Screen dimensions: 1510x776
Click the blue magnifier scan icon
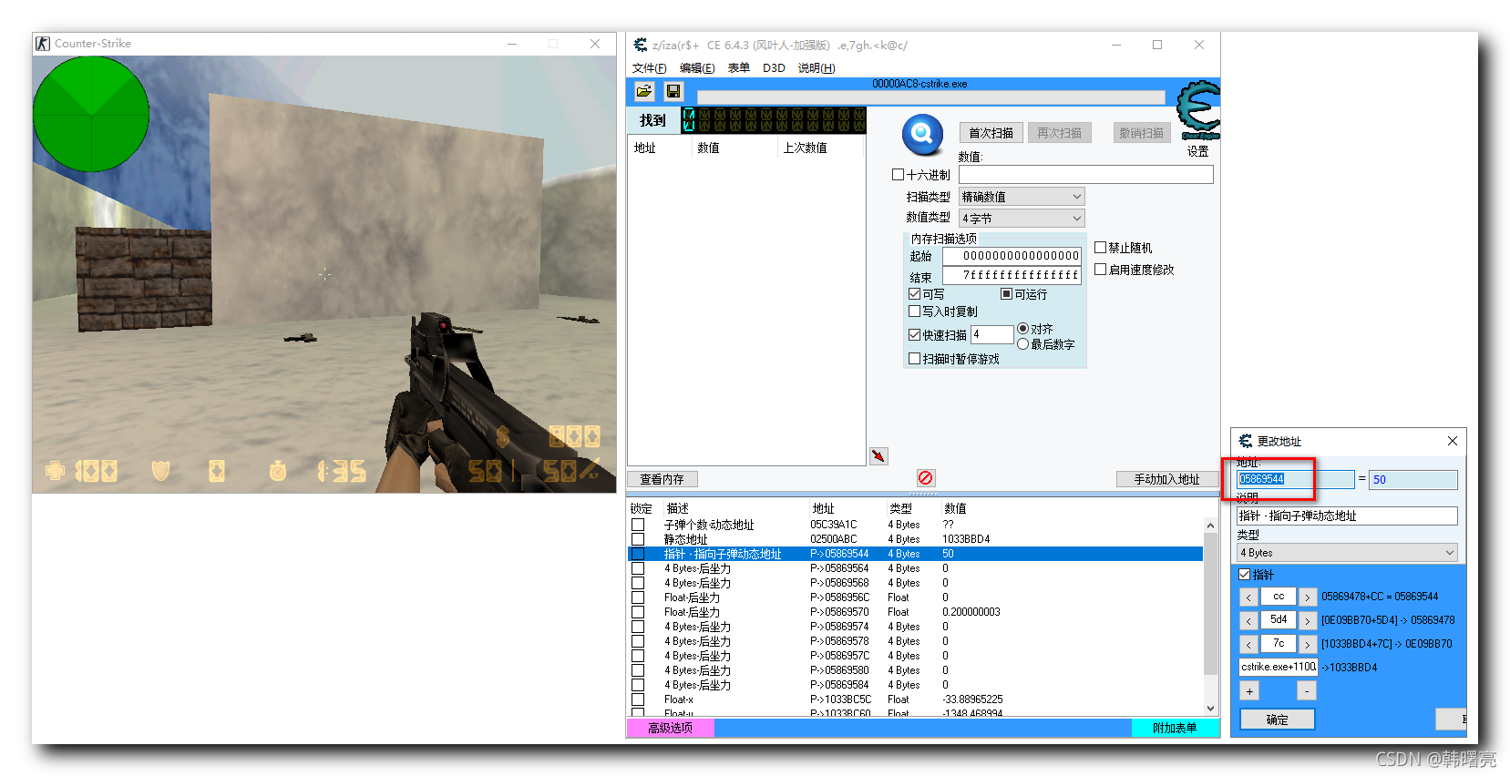(x=922, y=134)
